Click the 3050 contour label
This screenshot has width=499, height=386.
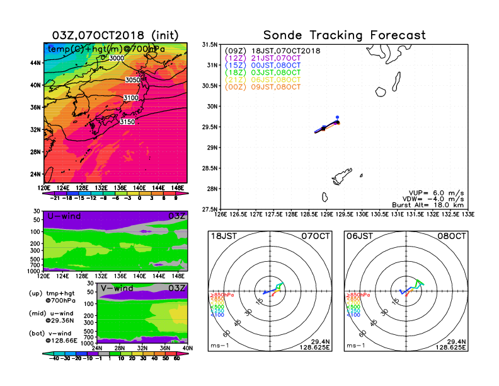click(132, 79)
